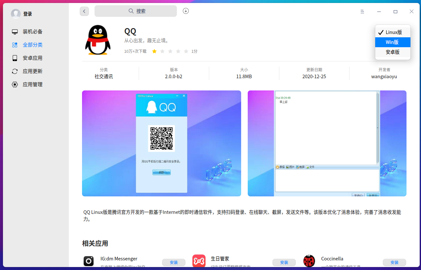
Task: Focus the 搜索 search field
Action: (x=136, y=11)
